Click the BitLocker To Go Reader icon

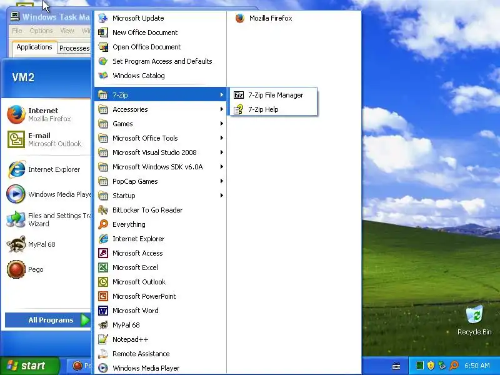point(103,210)
